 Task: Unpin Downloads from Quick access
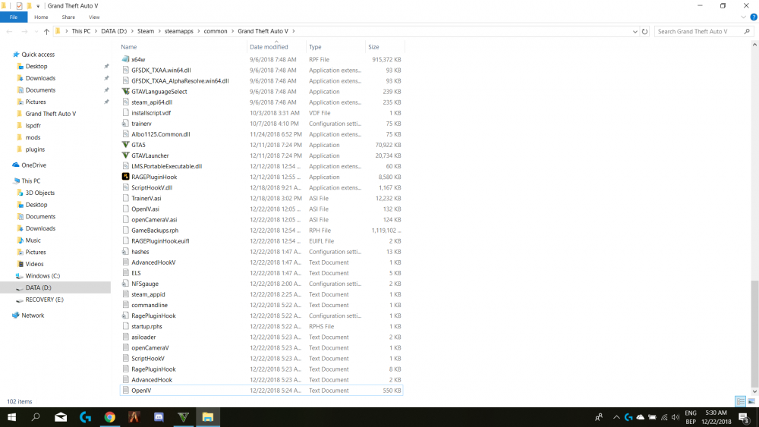coord(106,78)
